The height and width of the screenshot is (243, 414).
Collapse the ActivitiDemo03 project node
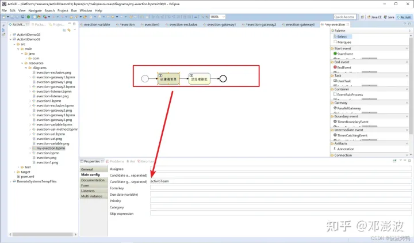(12, 39)
